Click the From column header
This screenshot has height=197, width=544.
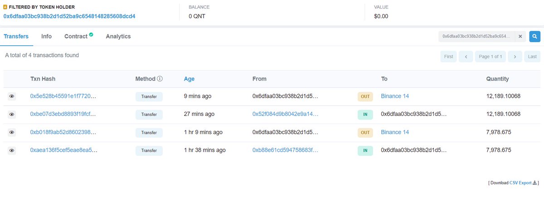[x=259, y=79]
